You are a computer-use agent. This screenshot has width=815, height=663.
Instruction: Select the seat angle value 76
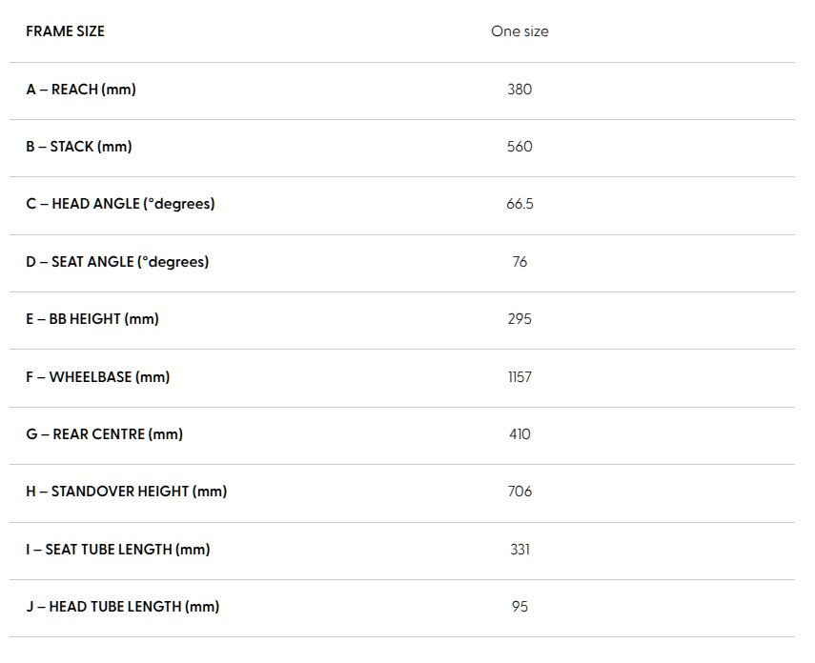520,262
